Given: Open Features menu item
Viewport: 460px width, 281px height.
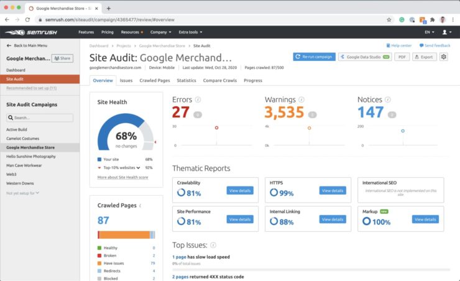Looking at the screenshot, I should point(86,32).
